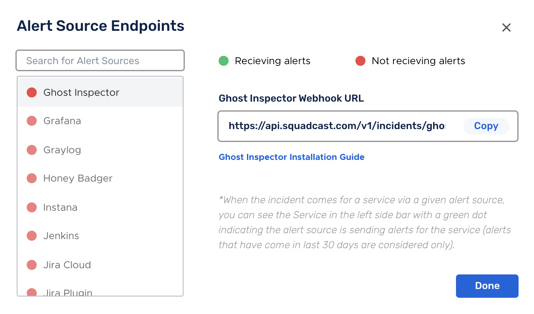Click the Done button
The width and height of the screenshot is (534, 314).
click(x=487, y=286)
